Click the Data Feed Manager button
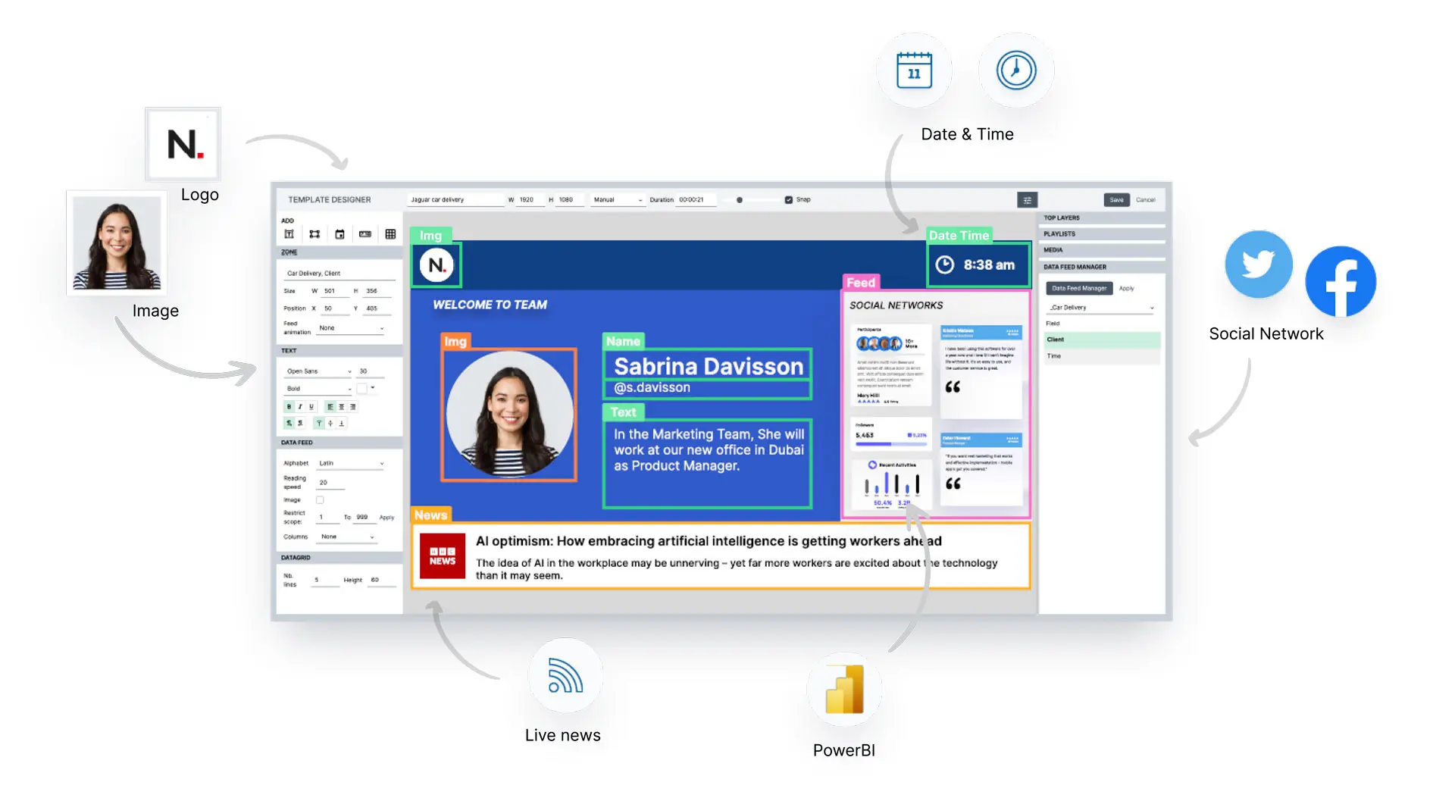This screenshot has width=1455, height=795. pos(1079,289)
